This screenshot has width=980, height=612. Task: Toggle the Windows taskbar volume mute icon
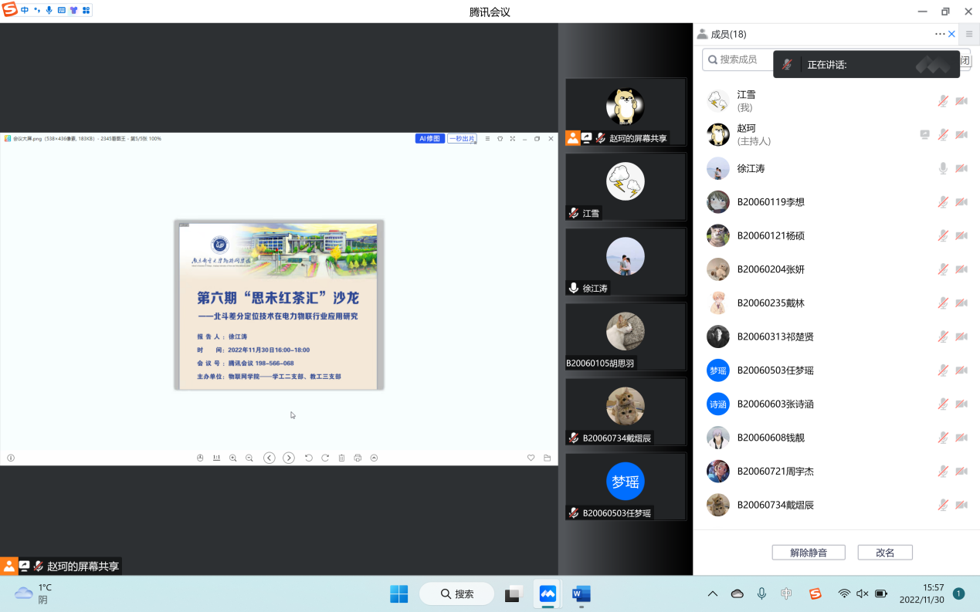click(863, 593)
